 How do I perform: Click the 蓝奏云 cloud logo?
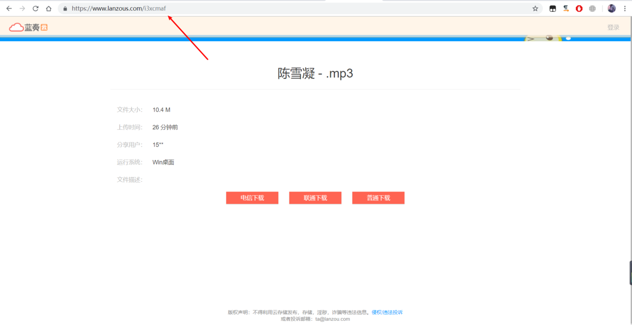click(29, 28)
